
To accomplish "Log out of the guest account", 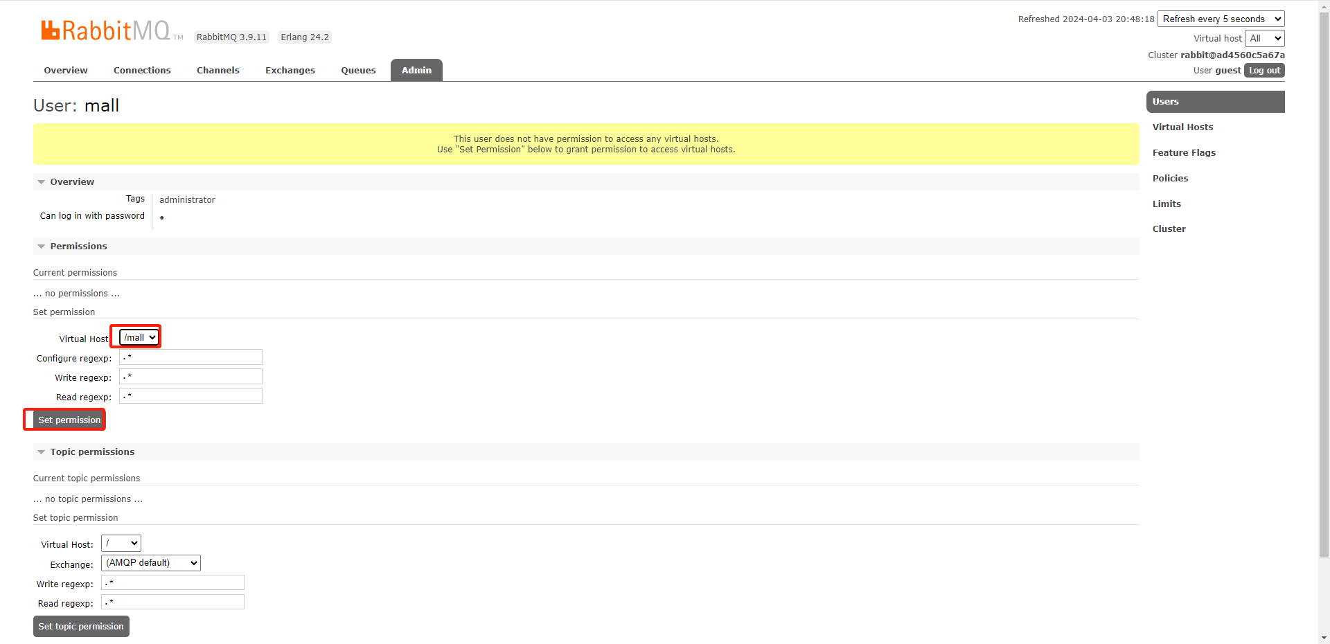I will pyautogui.click(x=1264, y=71).
